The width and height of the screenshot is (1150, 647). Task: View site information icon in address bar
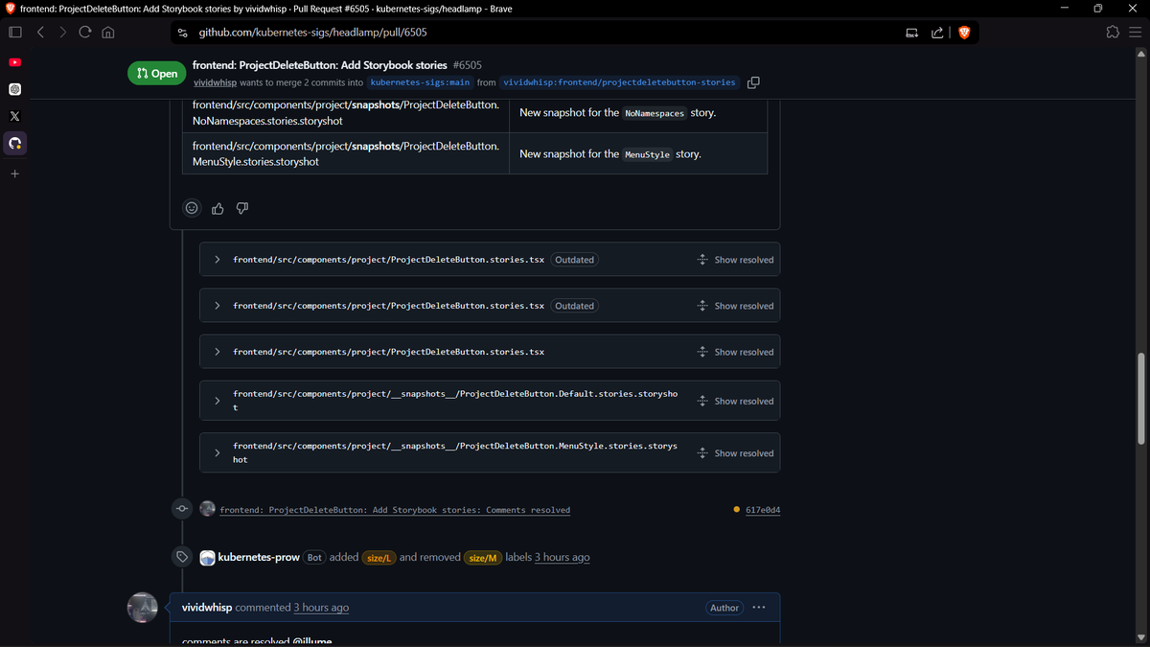(x=182, y=33)
